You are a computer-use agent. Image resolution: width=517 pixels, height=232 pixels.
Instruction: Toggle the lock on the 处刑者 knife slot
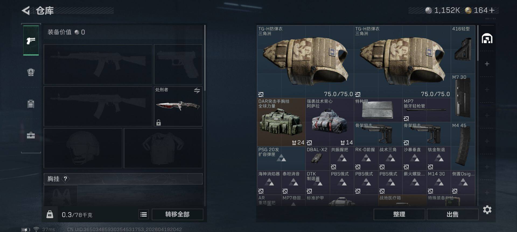[159, 123]
